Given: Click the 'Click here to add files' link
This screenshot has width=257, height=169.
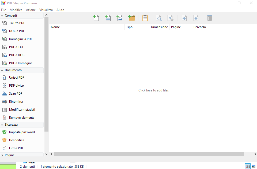Looking at the screenshot, I should pyautogui.click(x=153, y=90).
